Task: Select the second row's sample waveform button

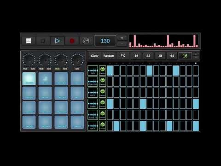Action: 93,82
